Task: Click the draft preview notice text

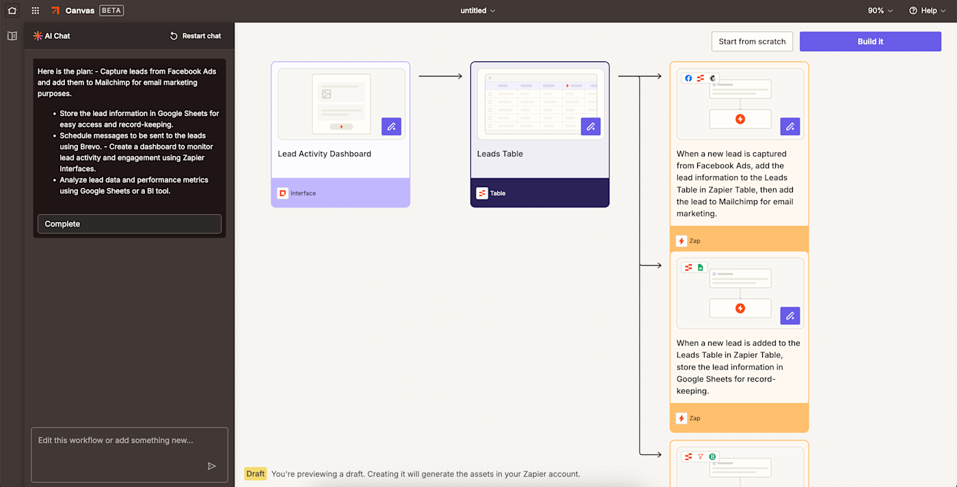Action: click(425, 473)
